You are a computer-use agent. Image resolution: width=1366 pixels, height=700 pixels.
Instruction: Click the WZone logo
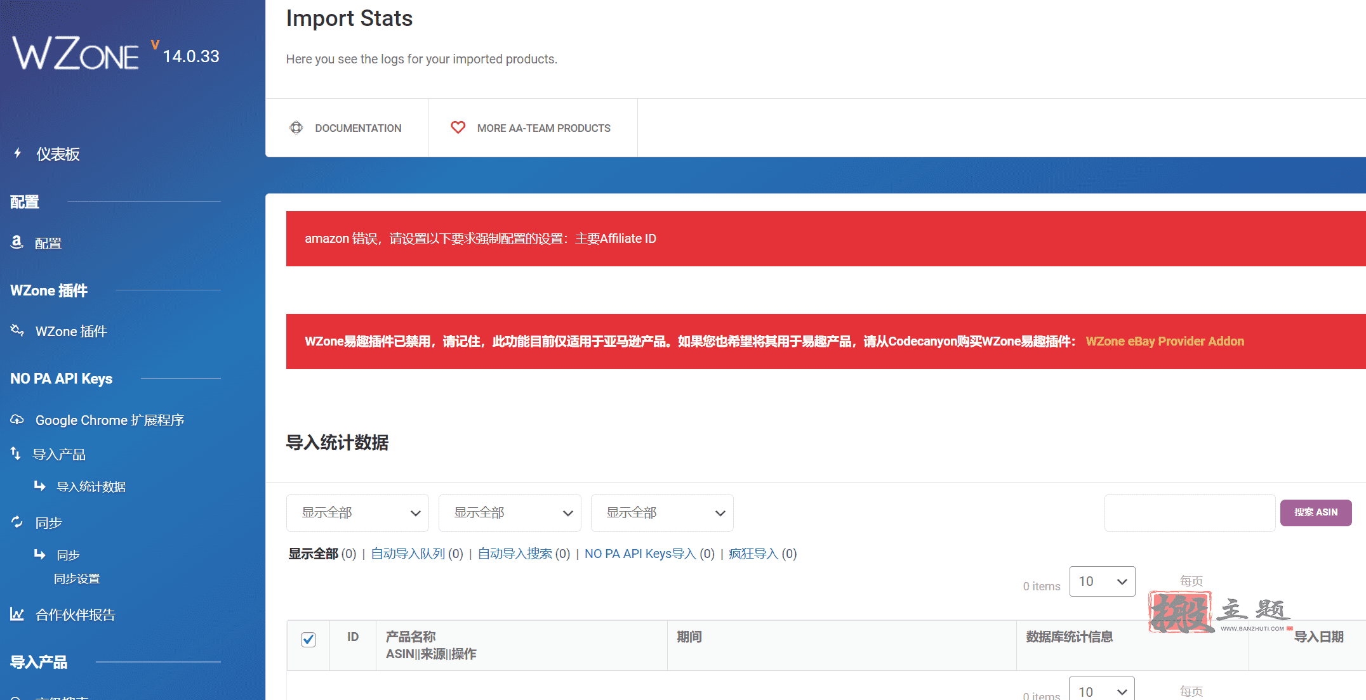(x=76, y=53)
